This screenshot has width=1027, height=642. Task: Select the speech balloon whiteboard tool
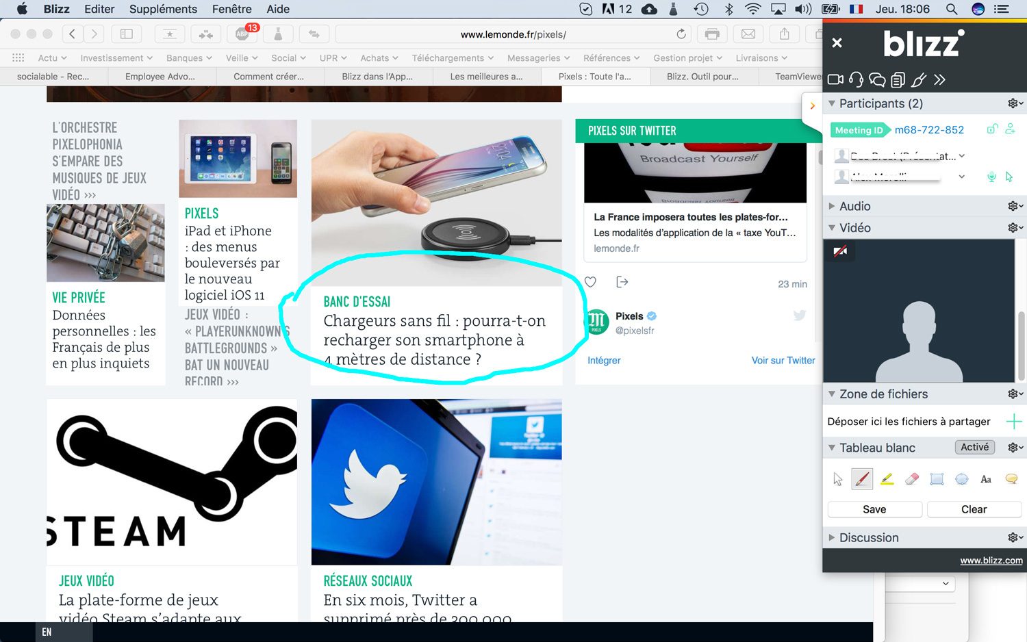click(x=1011, y=479)
